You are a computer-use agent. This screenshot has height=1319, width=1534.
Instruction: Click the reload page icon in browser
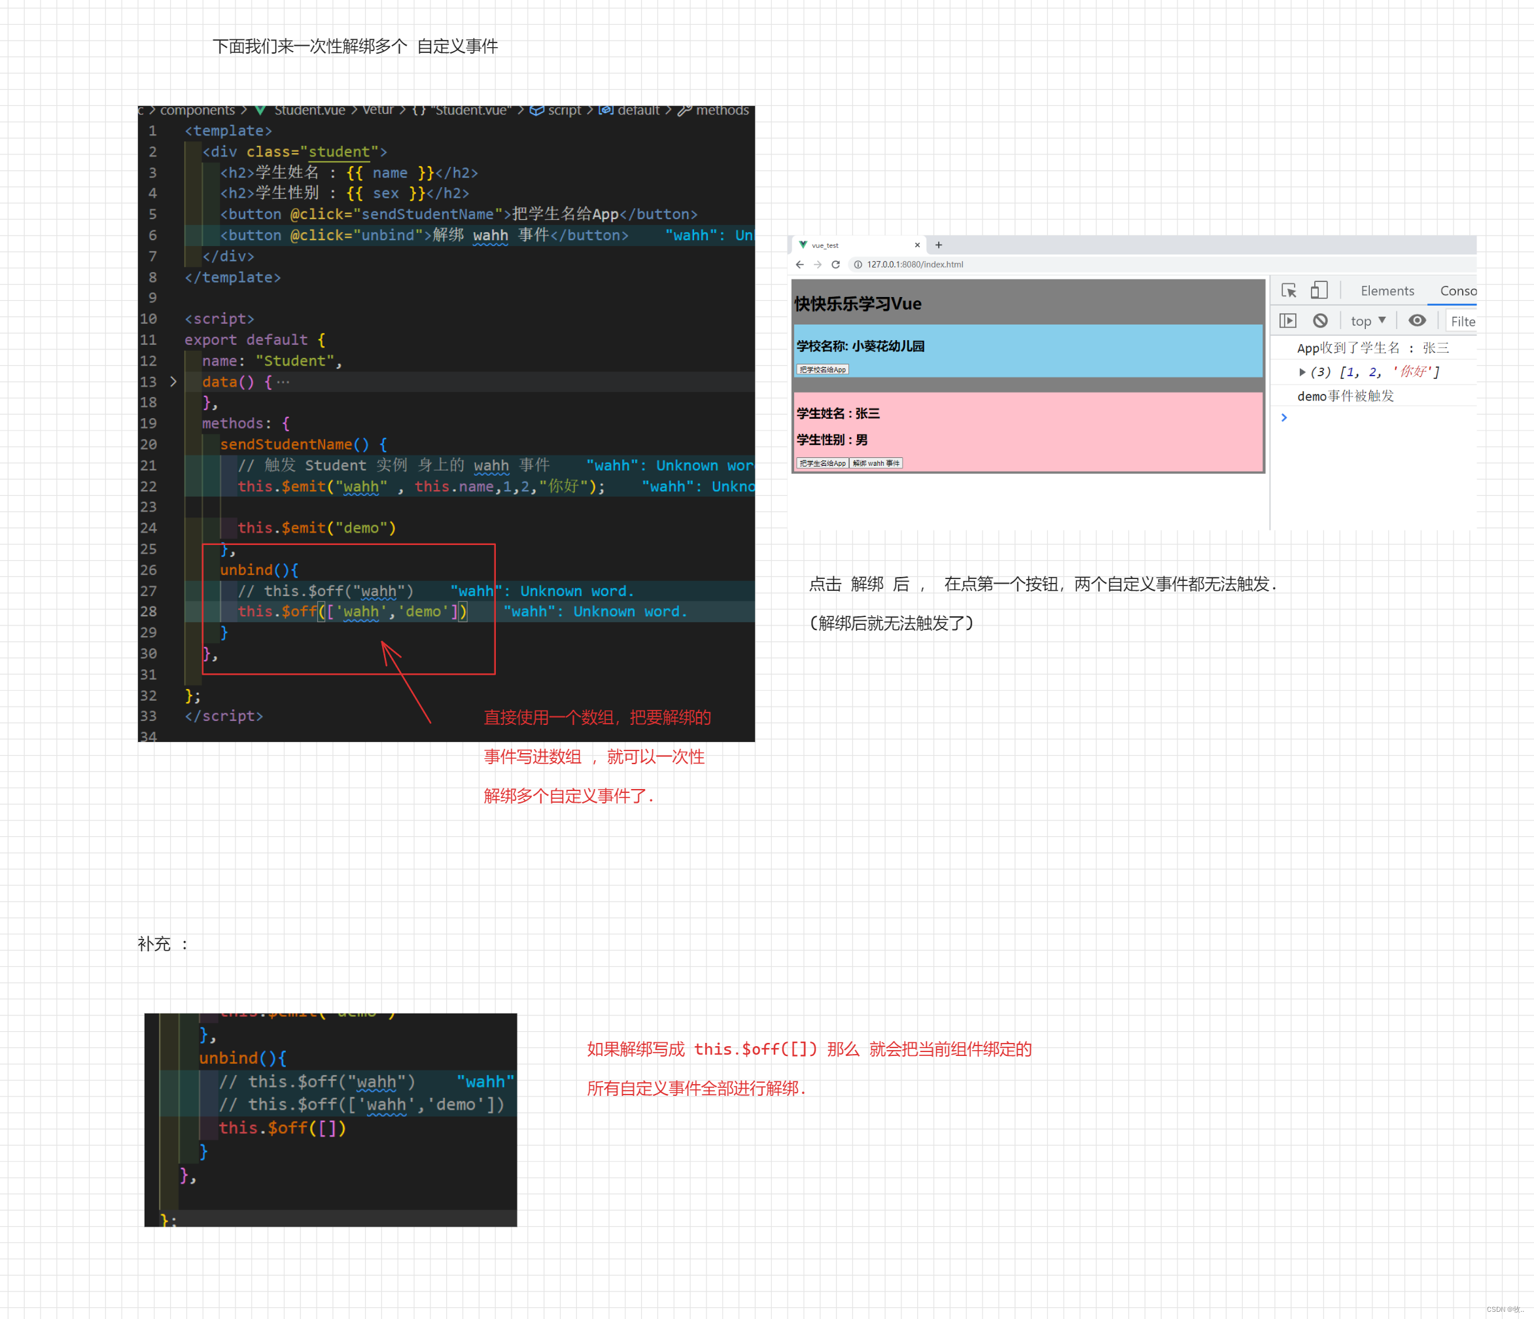point(835,266)
